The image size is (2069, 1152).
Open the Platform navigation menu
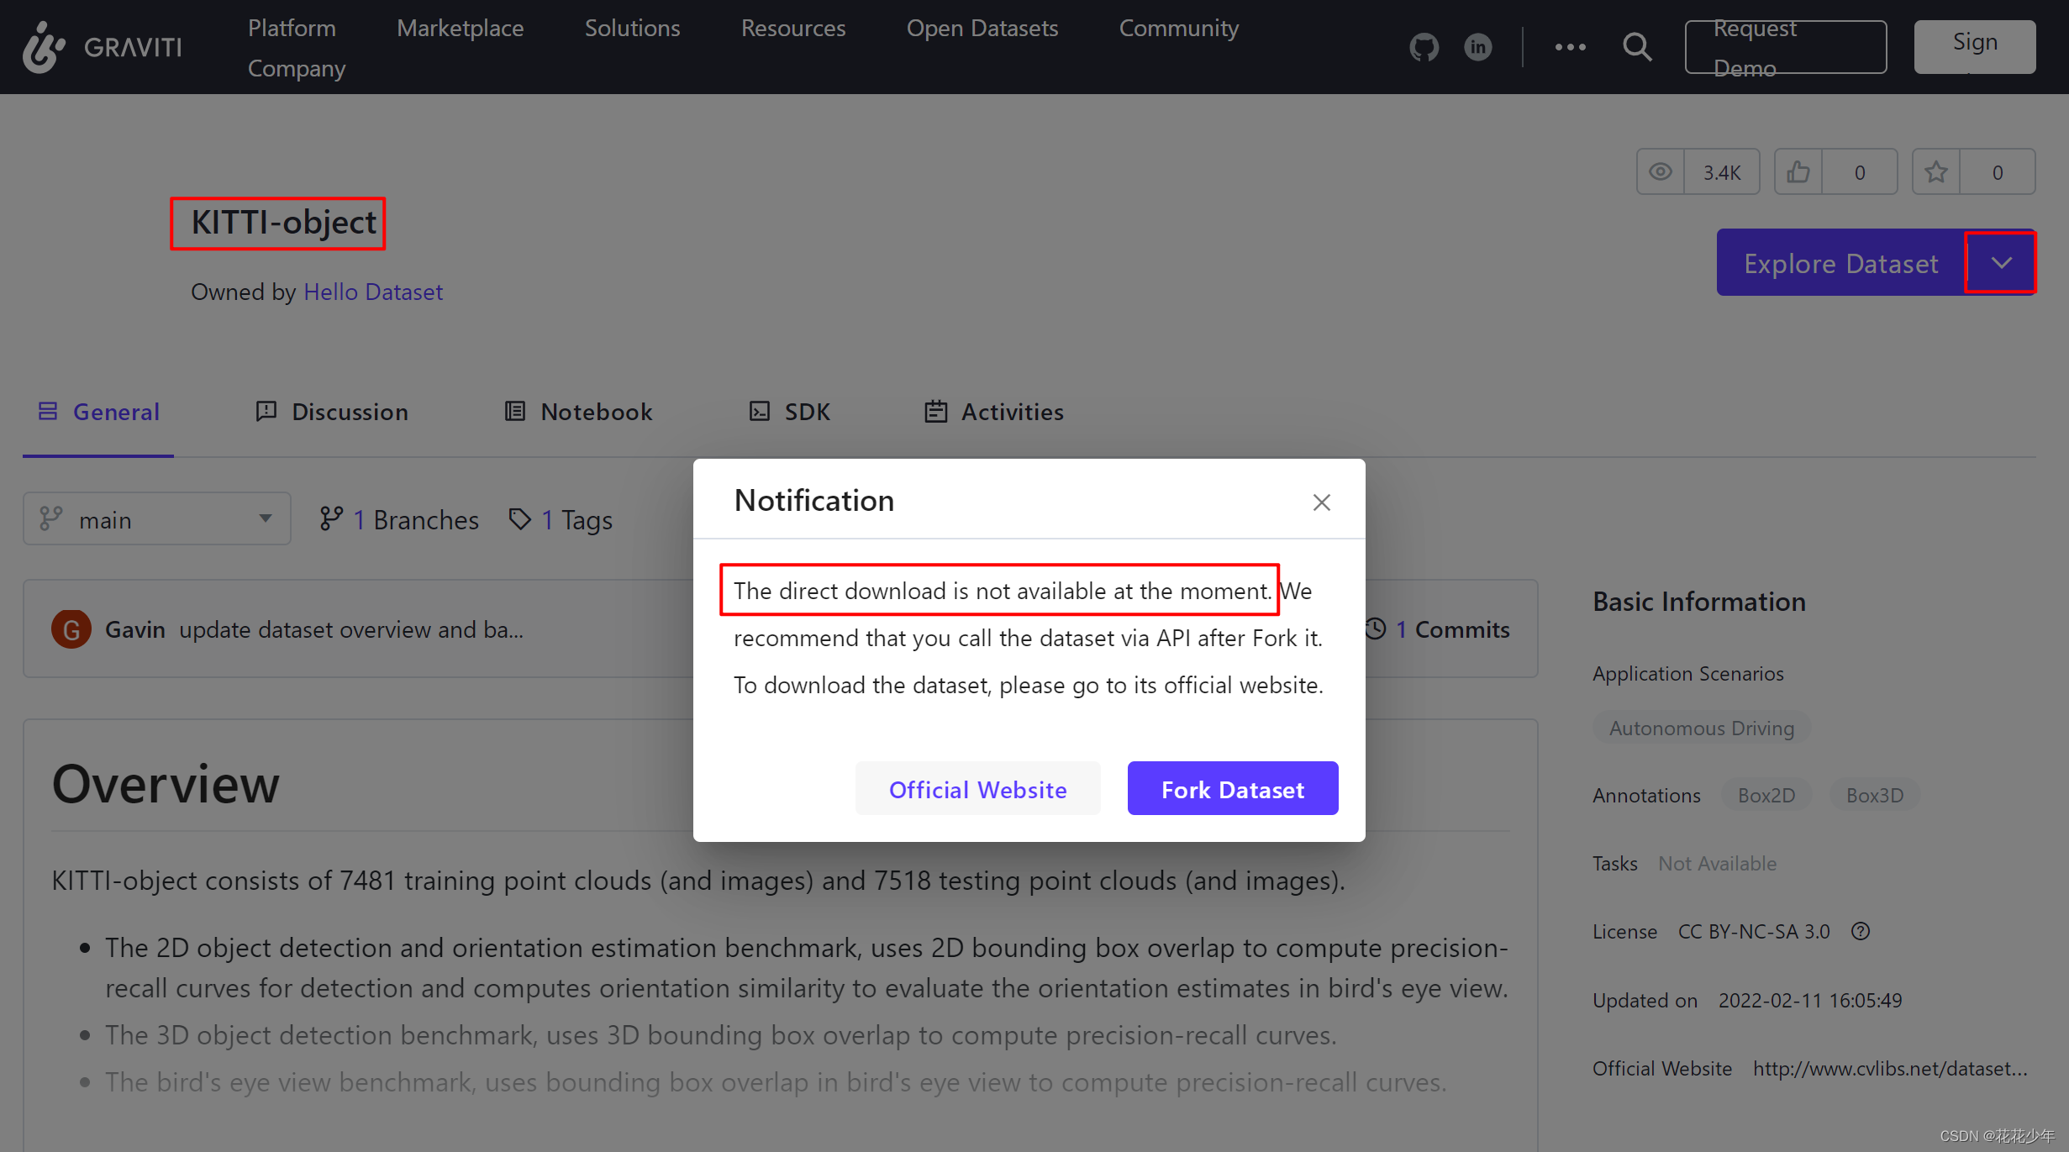tap(292, 28)
